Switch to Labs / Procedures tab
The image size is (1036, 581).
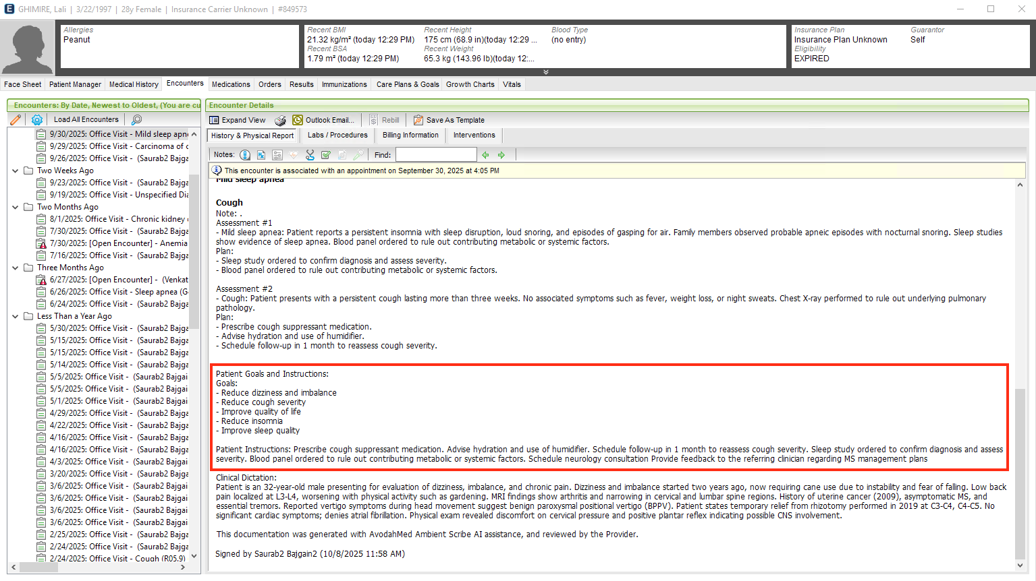click(x=337, y=135)
